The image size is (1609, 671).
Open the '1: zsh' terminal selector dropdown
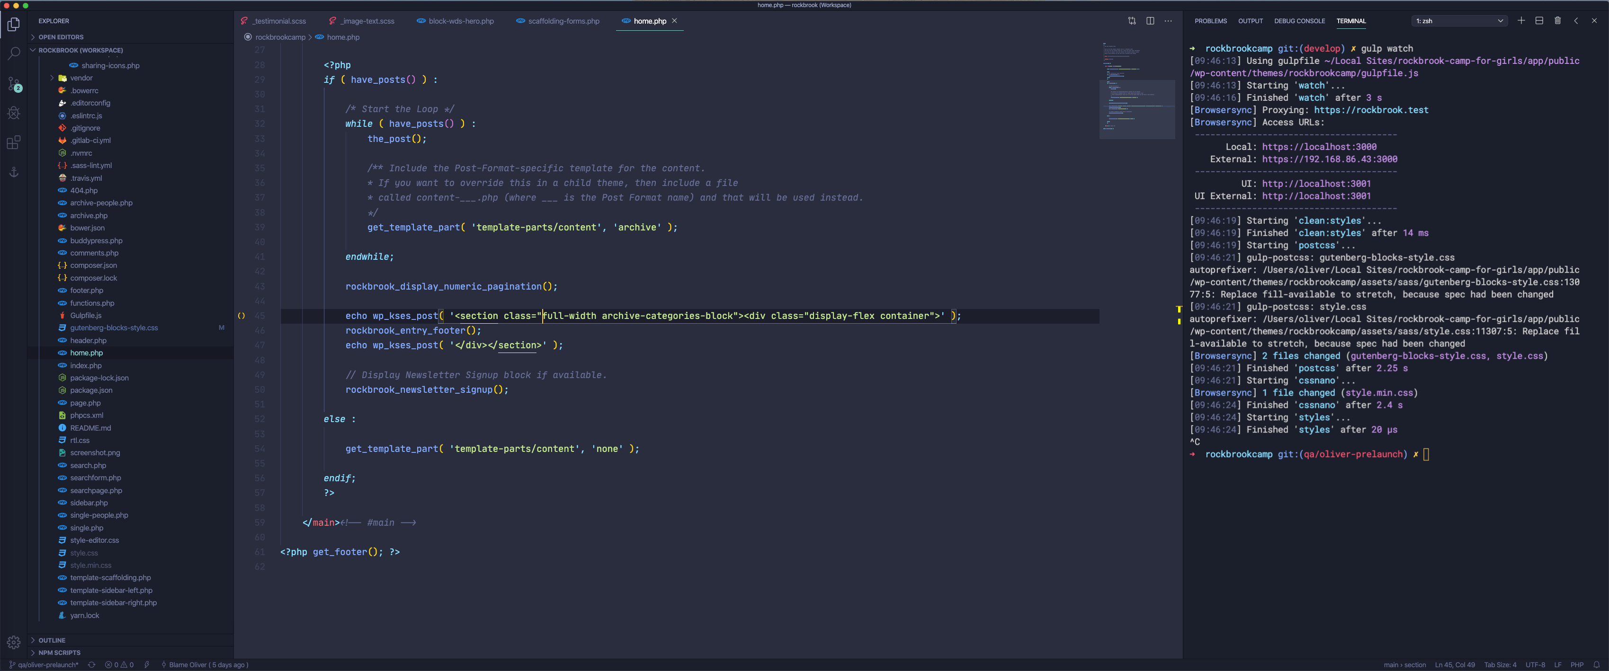point(1458,21)
